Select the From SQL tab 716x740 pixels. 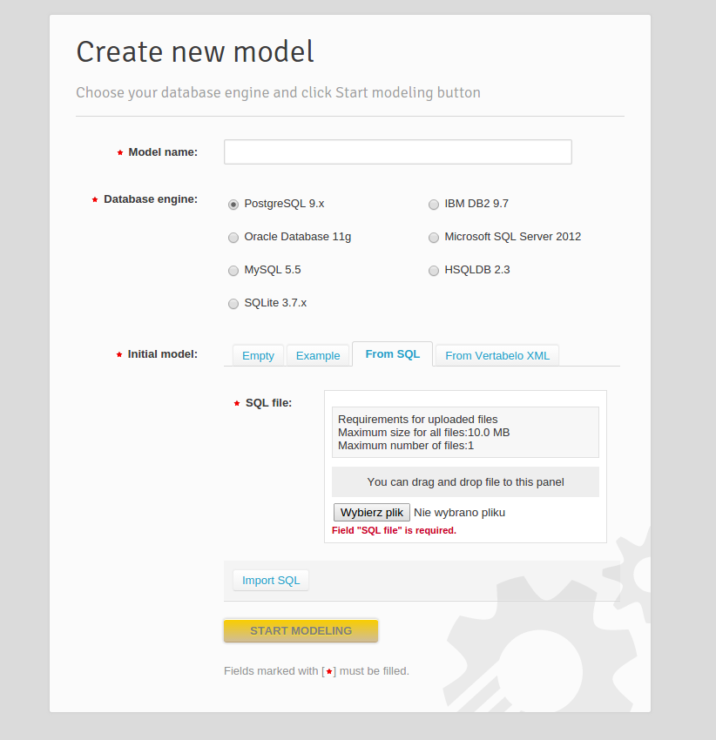(x=393, y=354)
